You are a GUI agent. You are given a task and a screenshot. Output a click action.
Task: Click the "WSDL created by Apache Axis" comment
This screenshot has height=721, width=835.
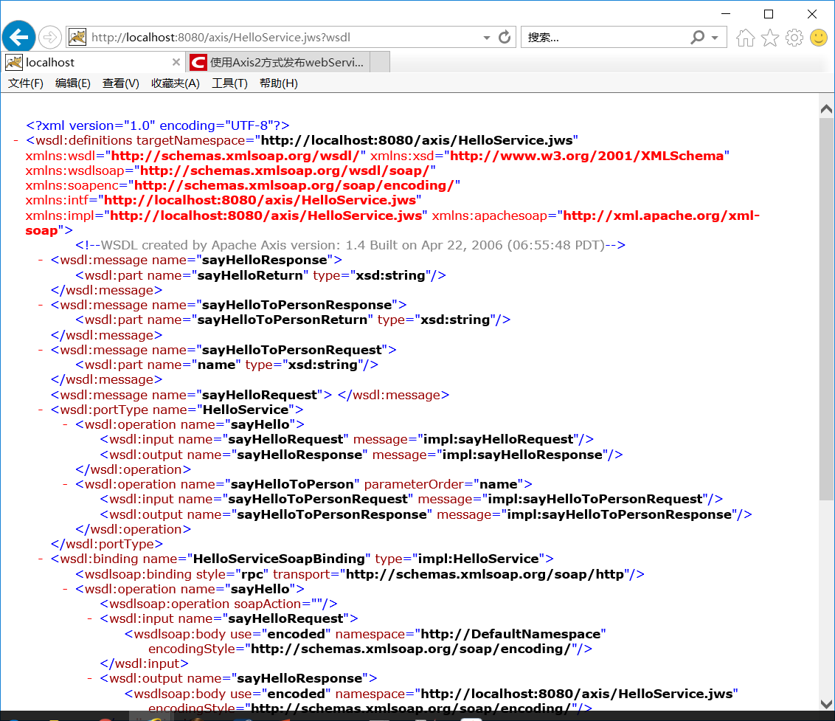click(x=350, y=245)
